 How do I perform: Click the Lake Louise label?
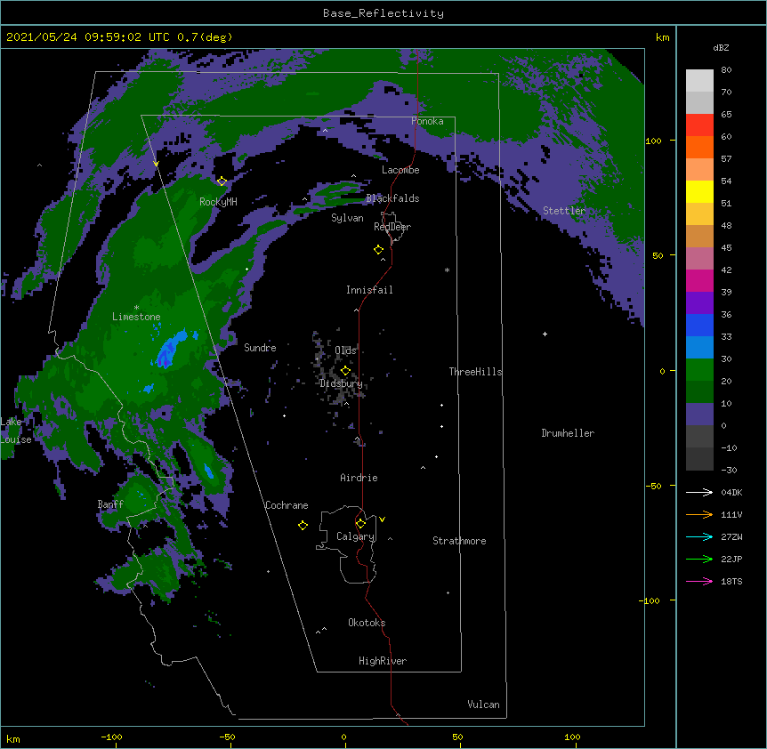click(14, 431)
